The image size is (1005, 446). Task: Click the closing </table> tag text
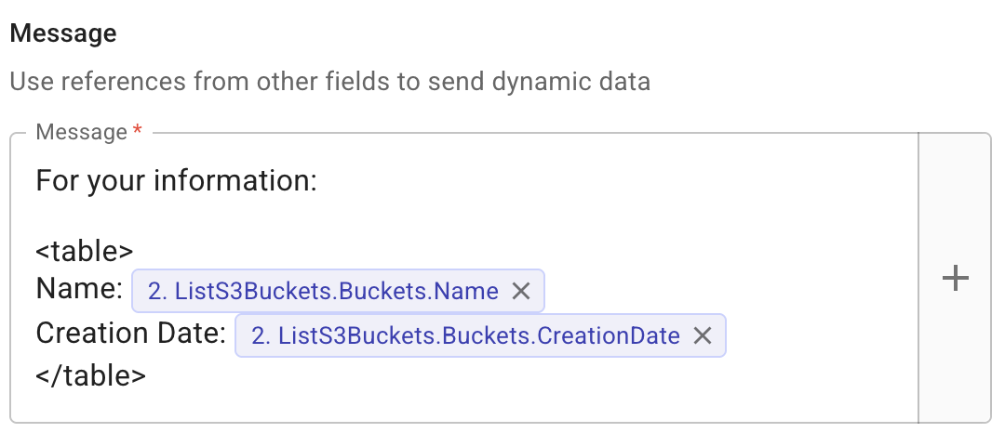point(90,375)
